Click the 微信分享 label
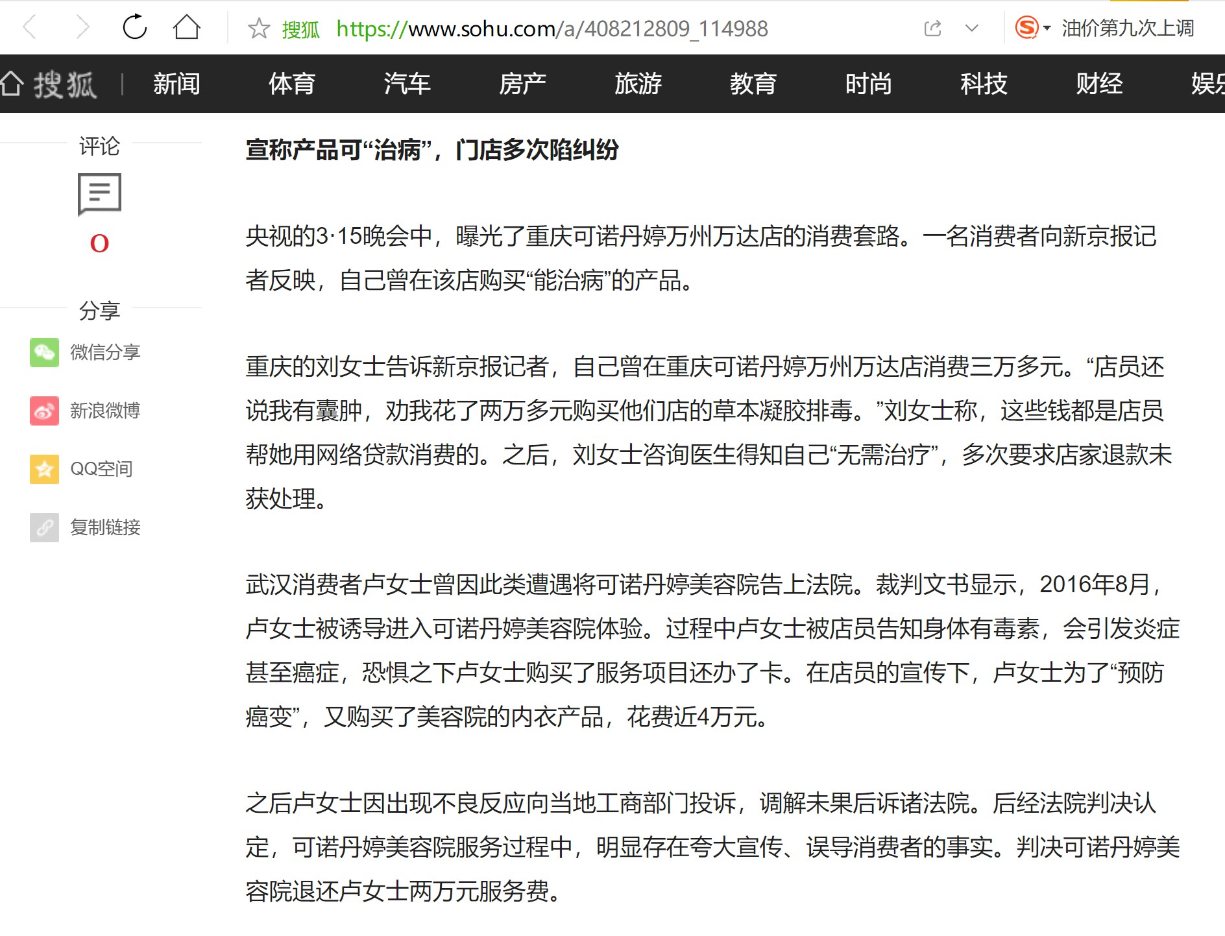Screen dimensions: 1225x936 [x=105, y=352]
